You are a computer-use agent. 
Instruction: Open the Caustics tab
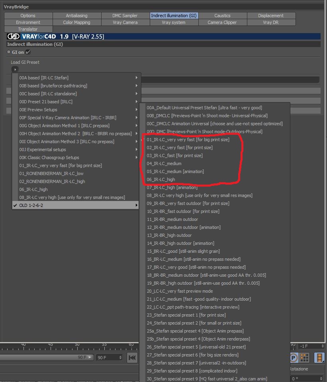click(x=223, y=16)
